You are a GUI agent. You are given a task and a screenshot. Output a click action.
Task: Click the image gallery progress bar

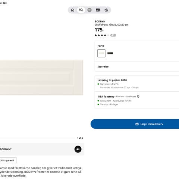[37, 138]
